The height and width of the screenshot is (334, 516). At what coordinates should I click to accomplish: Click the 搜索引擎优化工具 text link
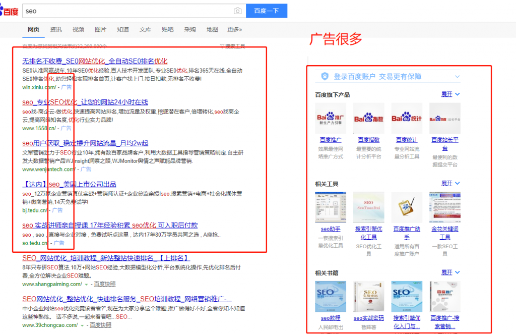coord(368,233)
